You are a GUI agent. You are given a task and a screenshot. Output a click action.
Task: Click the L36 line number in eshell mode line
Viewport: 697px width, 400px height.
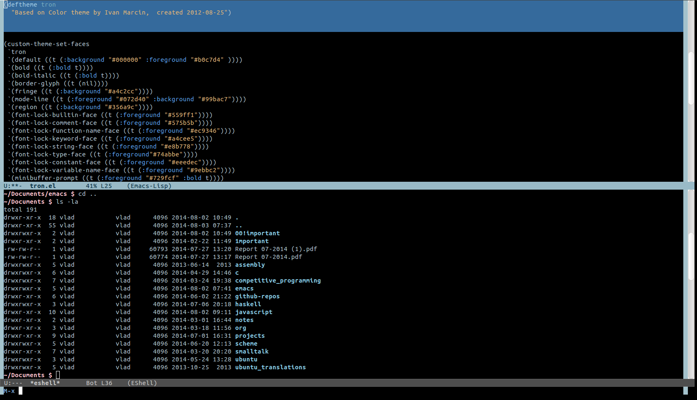[107, 383]
